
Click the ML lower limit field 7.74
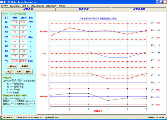point(15,22)
